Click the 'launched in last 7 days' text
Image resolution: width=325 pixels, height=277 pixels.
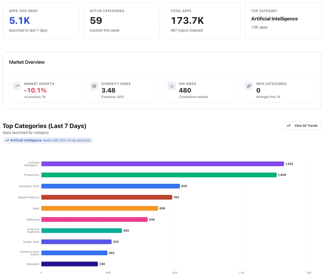coord(28,30)
